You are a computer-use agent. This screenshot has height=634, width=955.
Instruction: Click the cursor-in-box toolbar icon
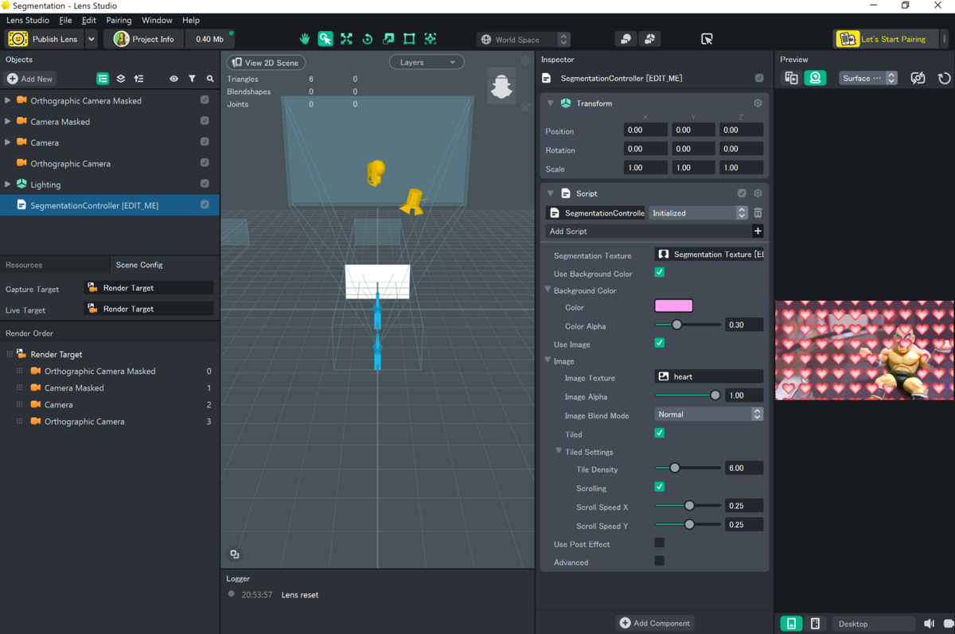707,39
